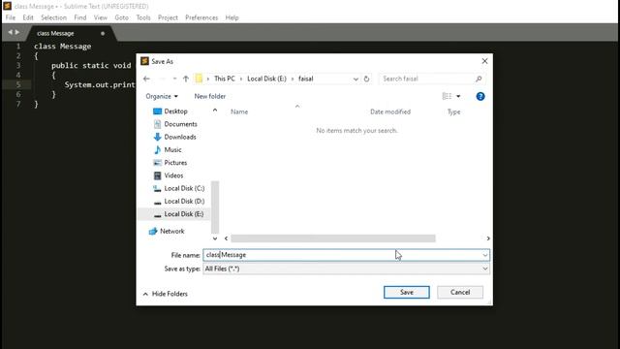The height and width of the screenshot is (349, 620).
Task: Click the Type column header
Action: click(454, 112)
